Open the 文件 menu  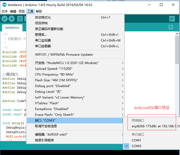click(x=4, y=11)
